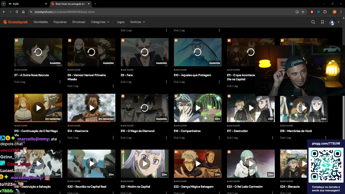Open E21 - Motim na Capital title
This screenshot has width=345, height=194.
[x=135, y=187]
